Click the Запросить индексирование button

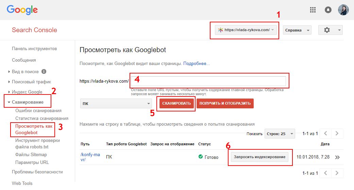coord(259,157)
